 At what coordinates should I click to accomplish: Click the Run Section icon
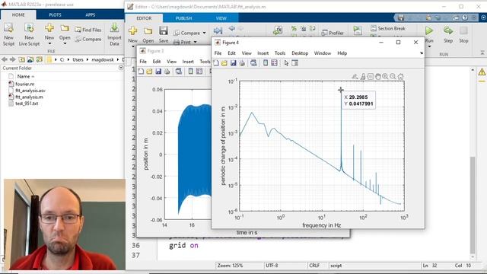pyautogui.click(x=358, y=30)
